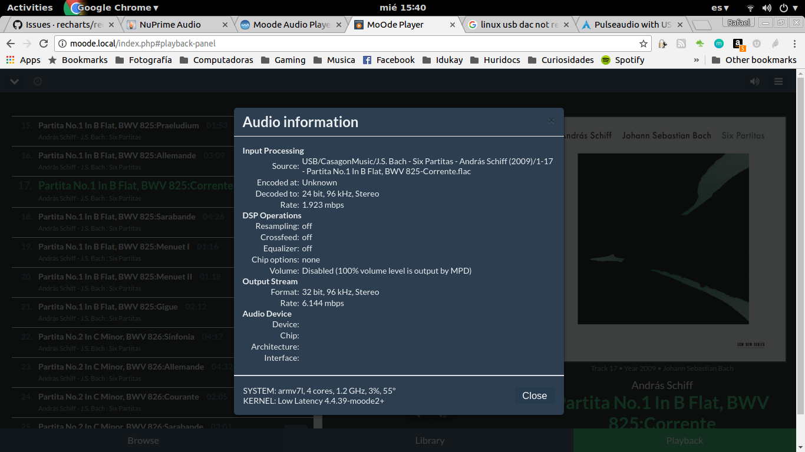This screenshot has width=805, height=452.
Task: Close the NuPrime Audio tab
Action: tap(225, 25)
